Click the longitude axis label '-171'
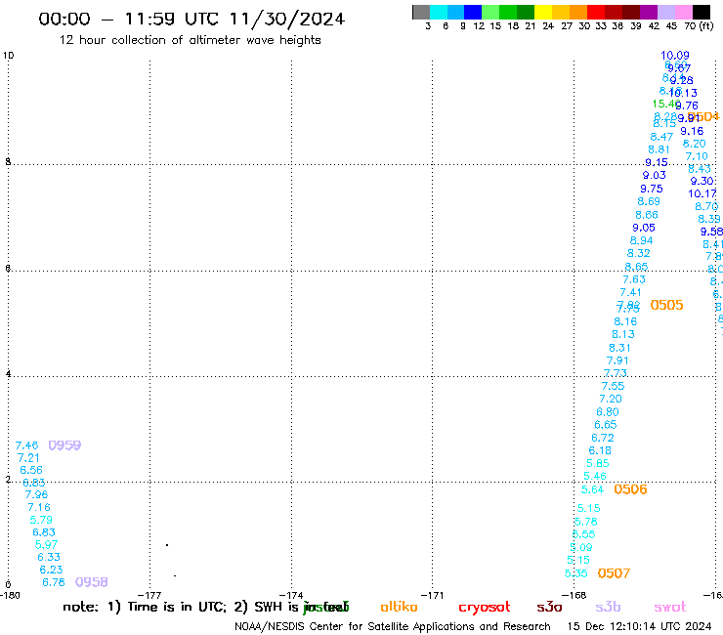This screenshot has width=723, height=635. (x=432, y=595)
